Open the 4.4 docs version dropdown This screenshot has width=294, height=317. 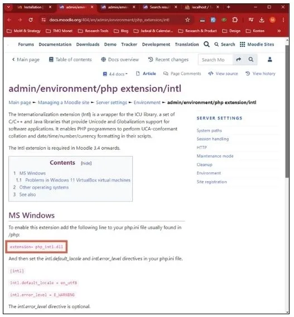pos(115,74)
